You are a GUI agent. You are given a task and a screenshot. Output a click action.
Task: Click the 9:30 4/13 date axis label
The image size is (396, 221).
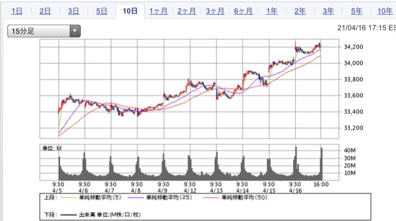(x=215, y=187)
